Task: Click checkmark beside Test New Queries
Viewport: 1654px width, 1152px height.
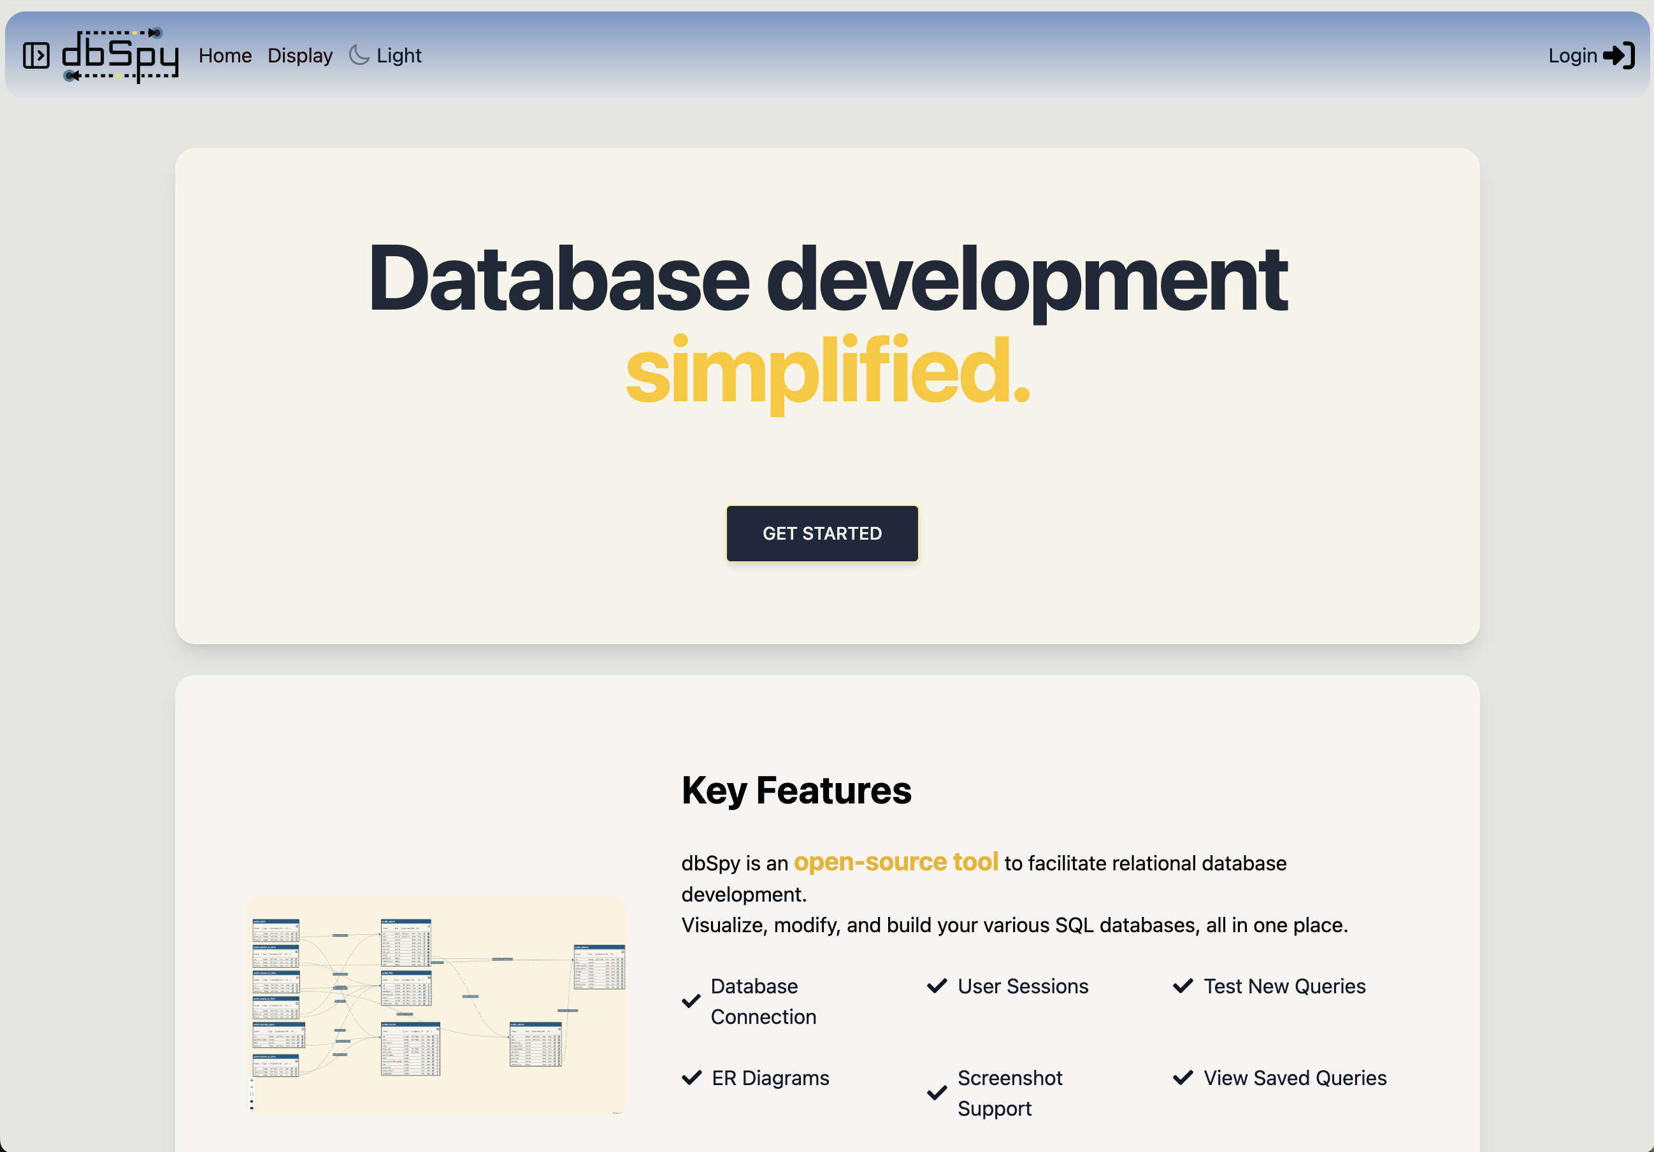Action: click(1183, 986)
